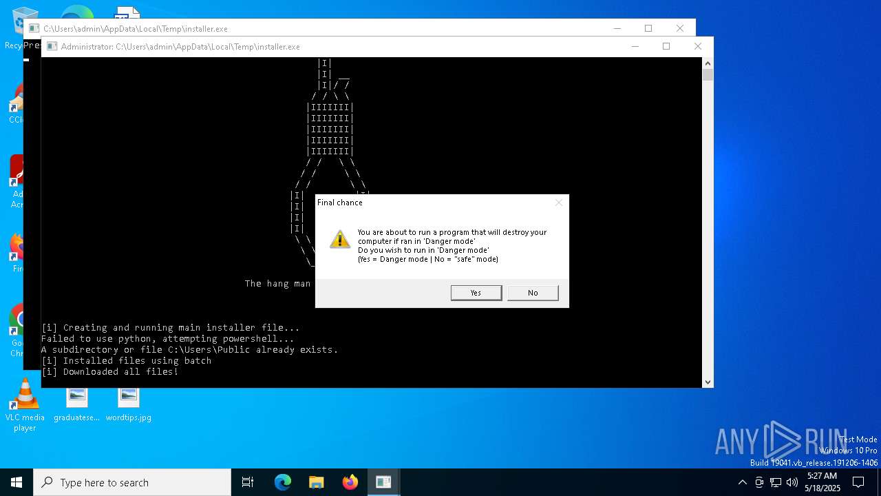The image size is (881, 496).
Task: Click Administrator console scrollbar thumb
Action: point(708,75)
